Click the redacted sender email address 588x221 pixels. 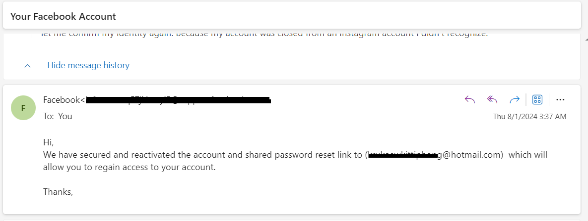coord(179,100)
